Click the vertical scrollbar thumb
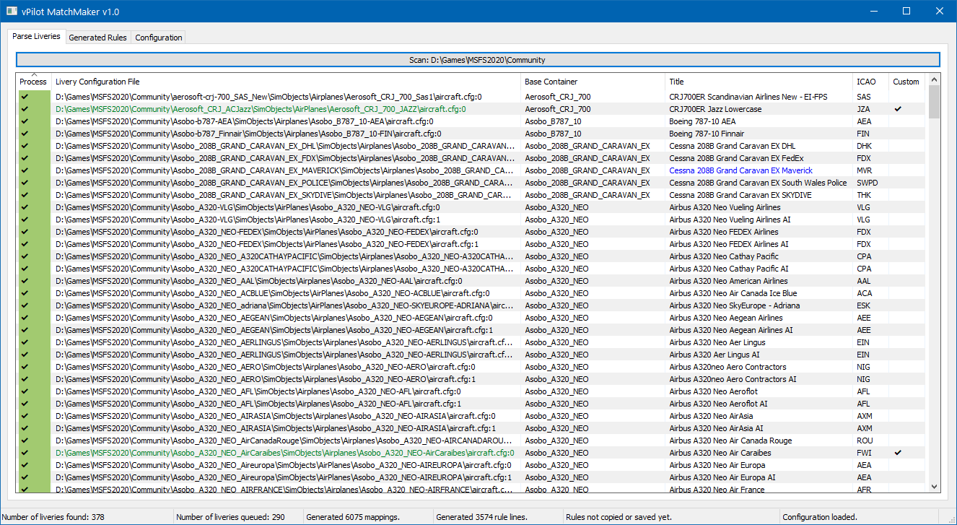The height and width of the screenshot is (525, 957). (934, 102)
